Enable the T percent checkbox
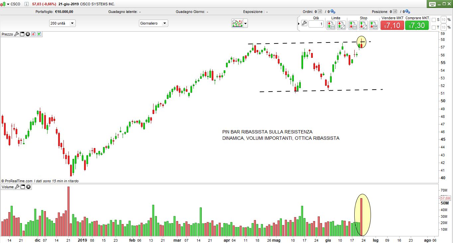Image resolution: width=453 pixels, height=243 pixels. point(433,27)
